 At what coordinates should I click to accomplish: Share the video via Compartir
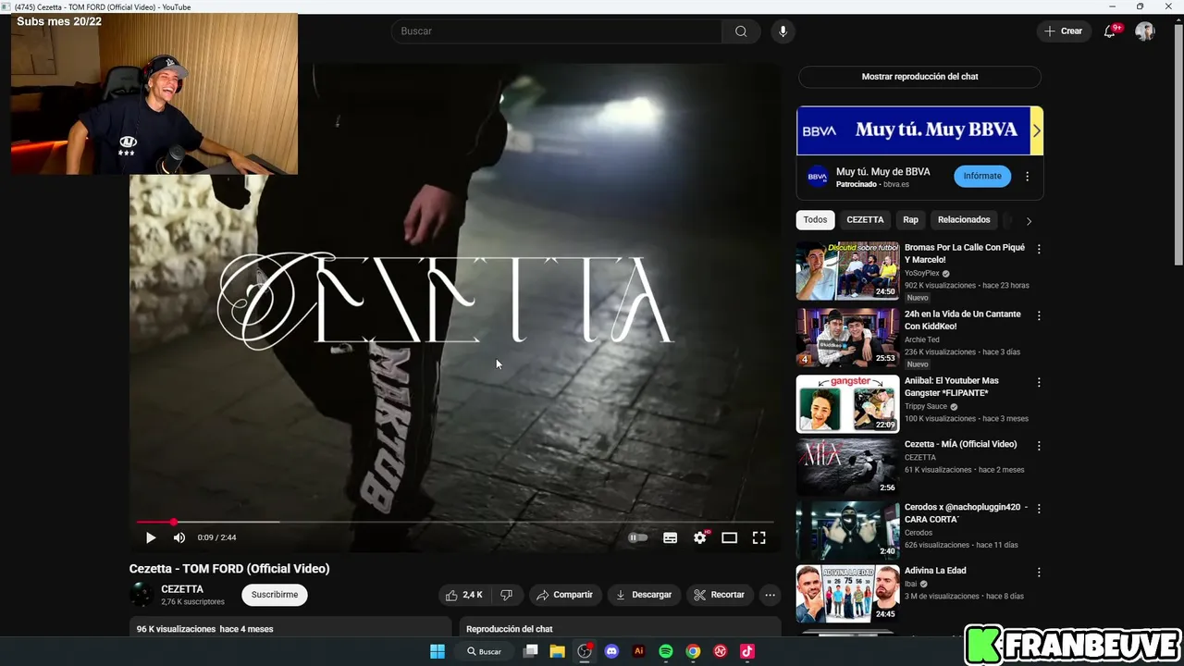pyautogui.click(x=564, y=595)
